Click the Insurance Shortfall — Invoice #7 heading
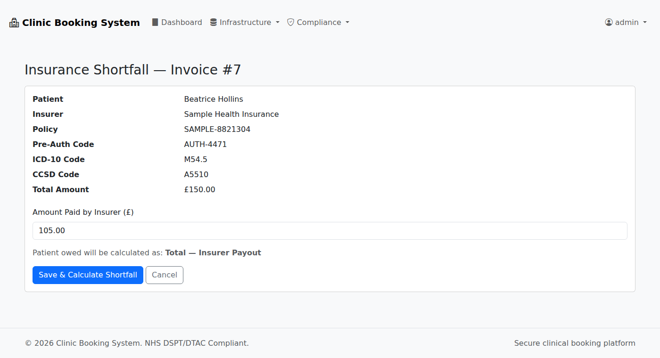This screenshot has width=660, height=358. click(x=133, y=70)
